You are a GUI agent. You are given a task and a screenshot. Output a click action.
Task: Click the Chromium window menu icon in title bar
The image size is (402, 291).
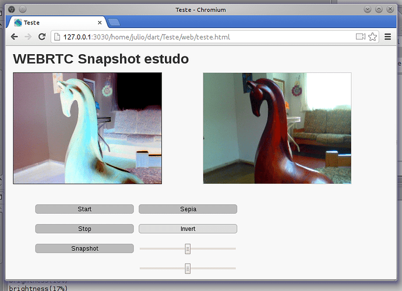point(11,9)
